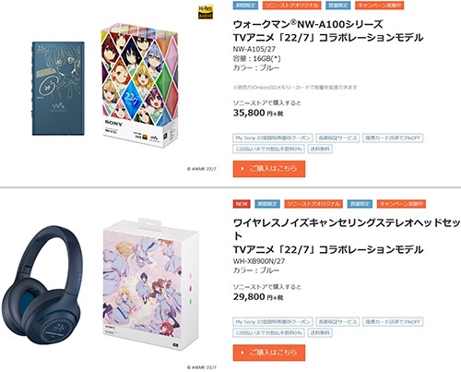This screenshot has height=372, width=461.
Task: Click Walkman's ご購入はこちら purchase button
Action: point(269,169)
